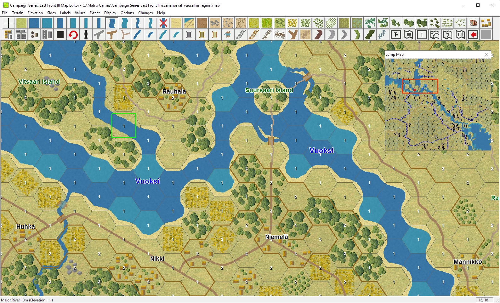The image size is (500, 303).
Task: Open the Display menu
Action: click(110, 13)
